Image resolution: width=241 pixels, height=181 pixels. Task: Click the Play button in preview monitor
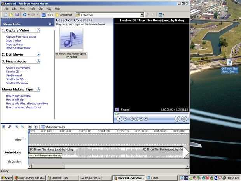(119, 119)
